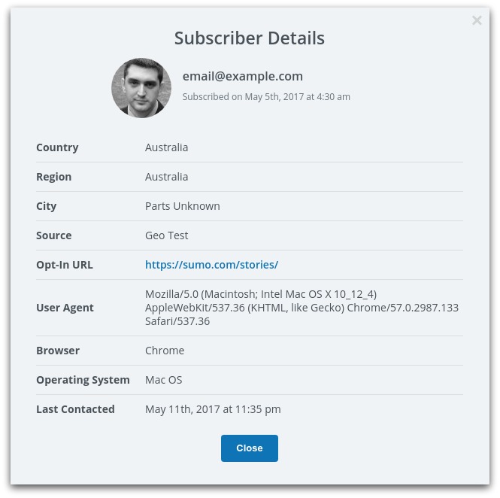Click the City value Parts Unknown
Screen dimensions: 500x498
pyautogui.click(x=183, y=206)
